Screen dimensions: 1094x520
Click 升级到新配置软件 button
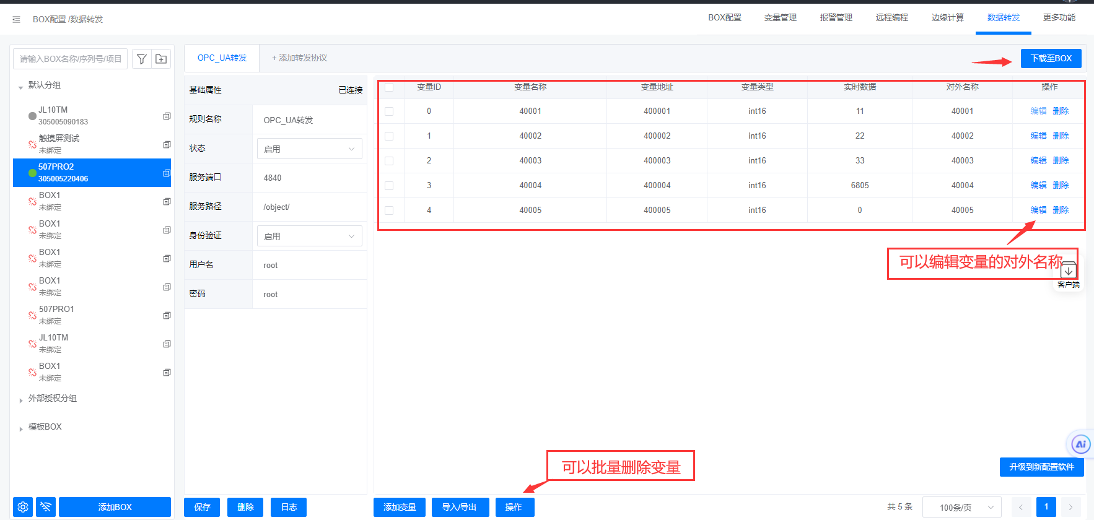[x=1042, y=467]
